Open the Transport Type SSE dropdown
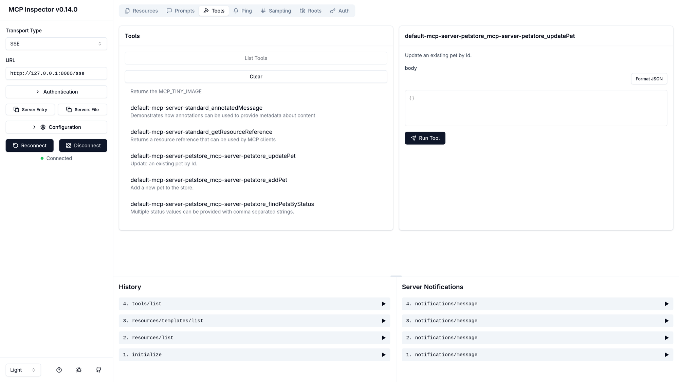This screenshot has height=382, width=679. tap(56, 44)
